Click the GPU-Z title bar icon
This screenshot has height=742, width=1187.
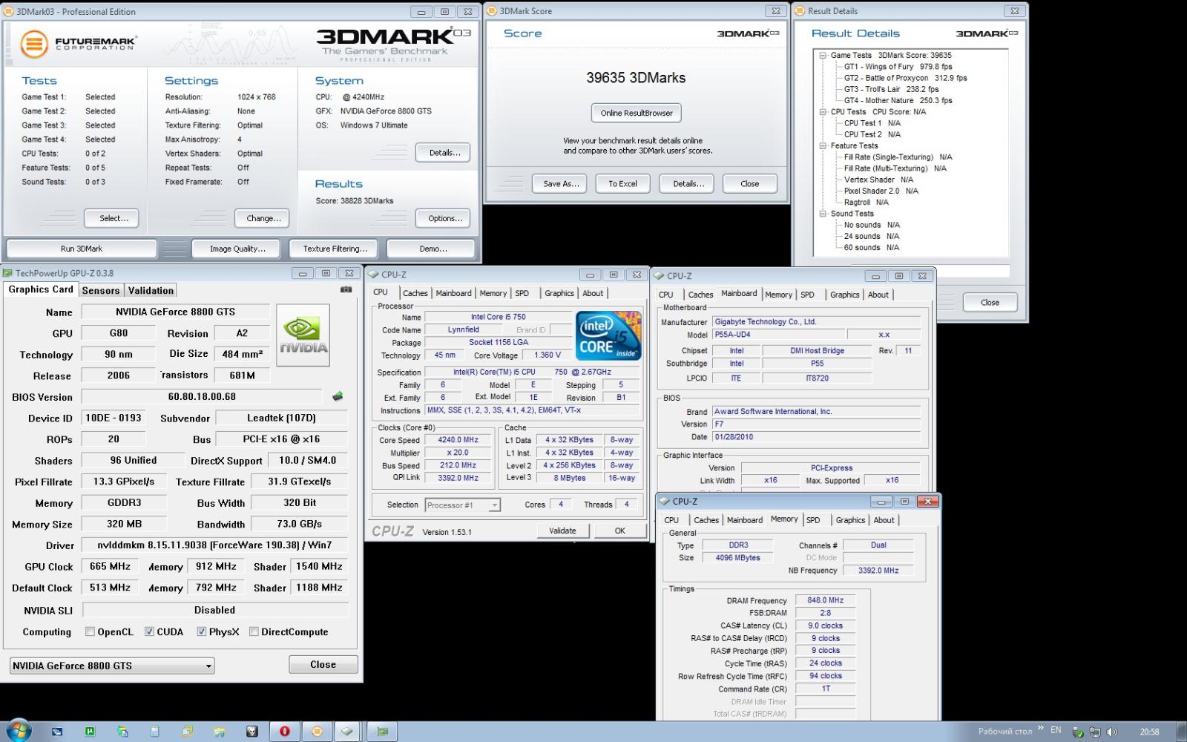click(x=8, y=273)
